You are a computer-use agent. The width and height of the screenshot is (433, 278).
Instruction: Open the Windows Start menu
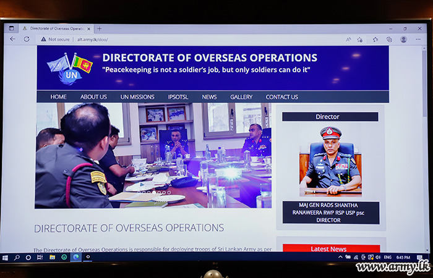[5, 258]
